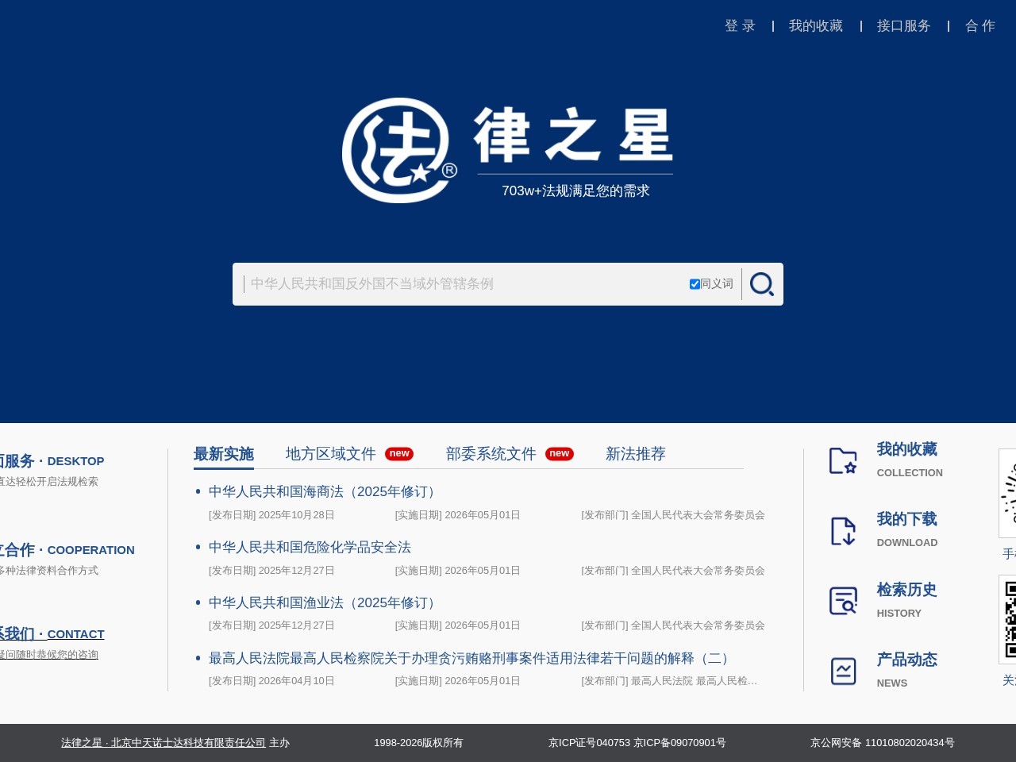Click 最高人民法院 最高人民检... department text
The image size is (1016, 762).
click(694, 681)
